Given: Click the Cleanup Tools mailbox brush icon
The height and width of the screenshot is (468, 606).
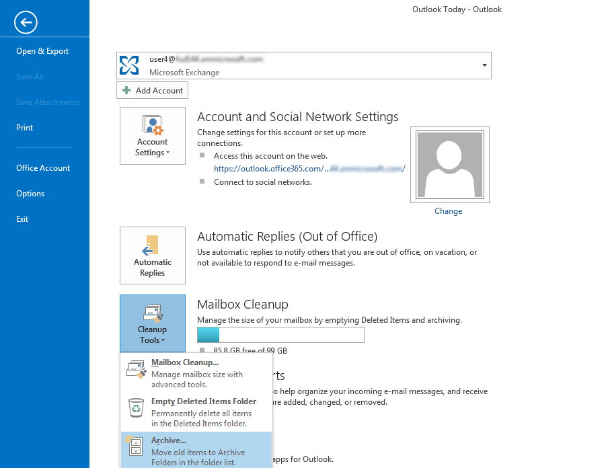Looking at the screenshot, I should 153,314.
